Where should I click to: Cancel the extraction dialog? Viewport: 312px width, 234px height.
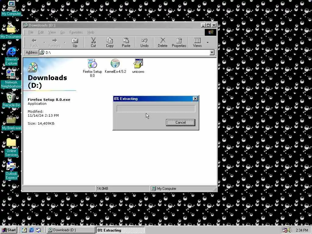click(x=180, y=122)
